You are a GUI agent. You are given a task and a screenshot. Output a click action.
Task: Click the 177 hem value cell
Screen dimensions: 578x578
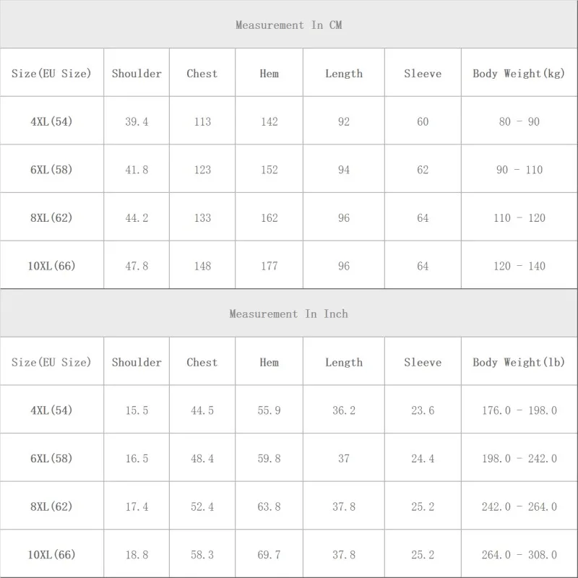click(x=269, y=264)
